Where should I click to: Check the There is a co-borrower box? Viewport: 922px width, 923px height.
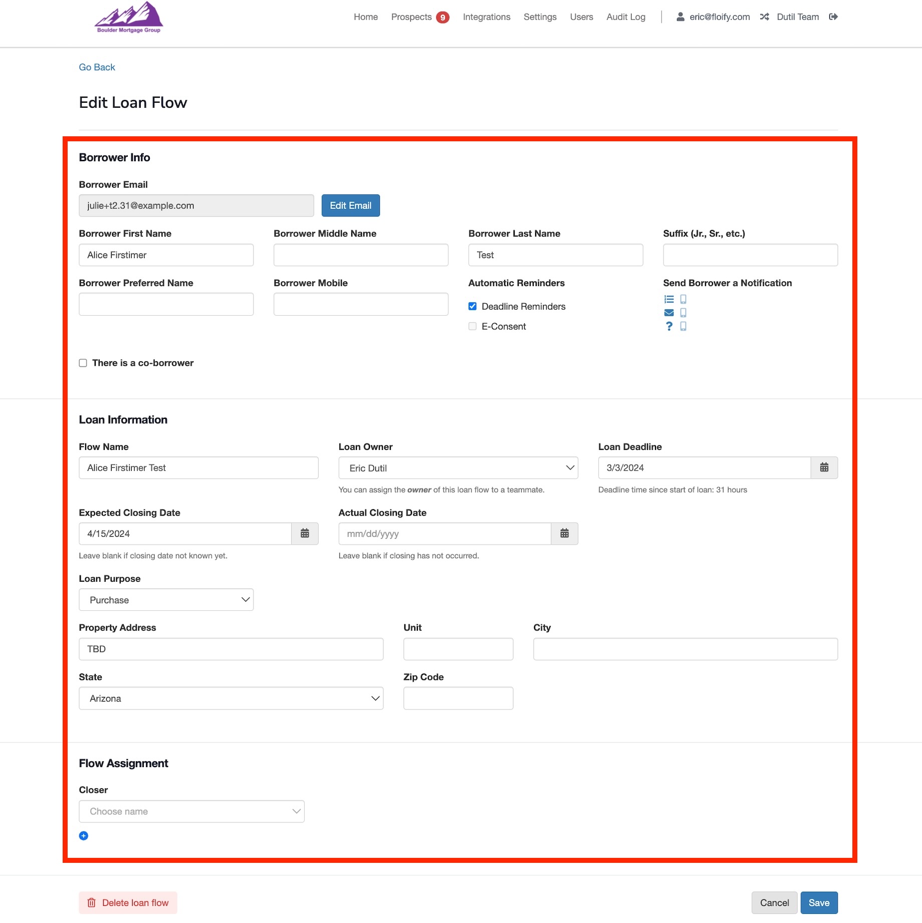[x=83, y=363]
